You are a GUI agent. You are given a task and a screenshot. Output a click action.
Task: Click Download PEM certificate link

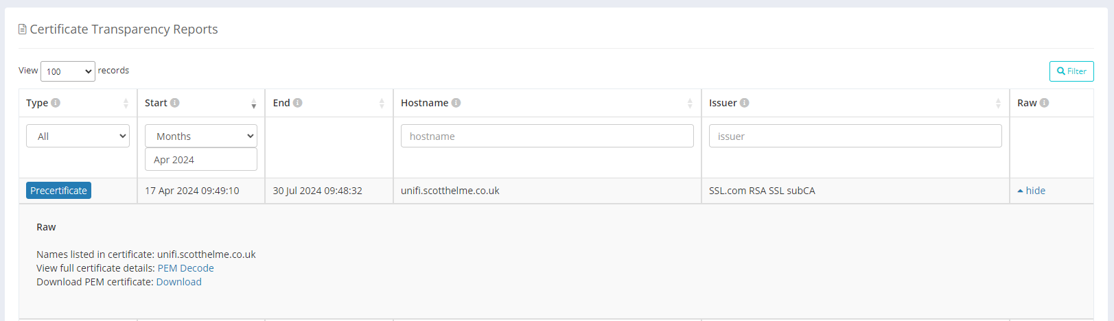click(x=179, y=282)
